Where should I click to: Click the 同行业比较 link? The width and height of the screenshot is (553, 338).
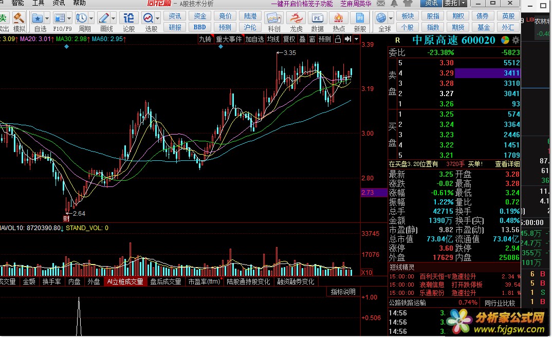(500, 303)
